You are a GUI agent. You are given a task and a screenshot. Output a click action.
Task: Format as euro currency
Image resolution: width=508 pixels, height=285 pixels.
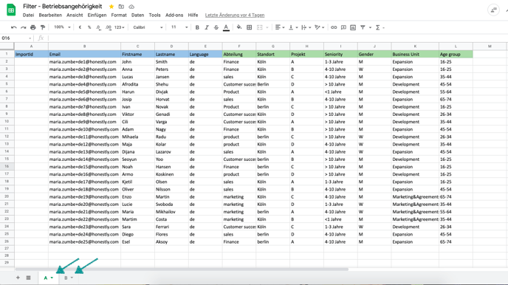click(x=80, y=27)
